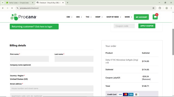174x97 pixels.
Task: Expand the SHOP BY NEED menu
Action: [x=114, y=17]
